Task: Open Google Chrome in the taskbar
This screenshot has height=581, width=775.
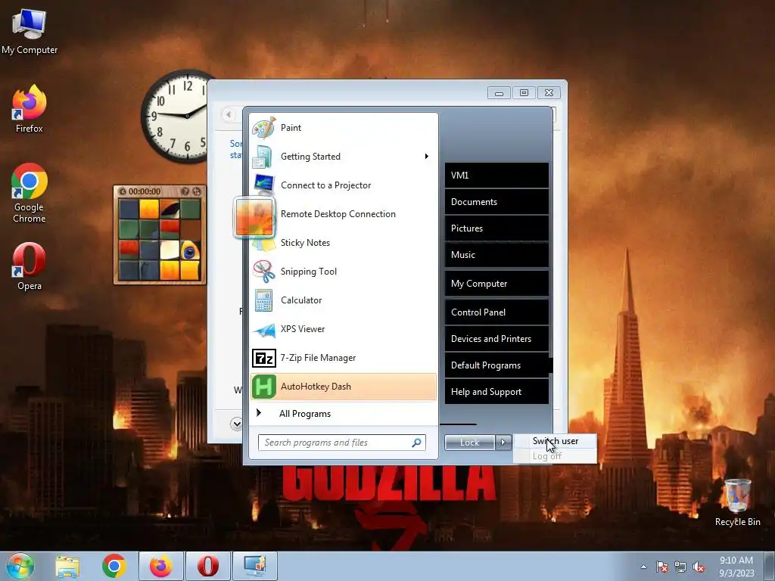Action: (x=114, y=566)
